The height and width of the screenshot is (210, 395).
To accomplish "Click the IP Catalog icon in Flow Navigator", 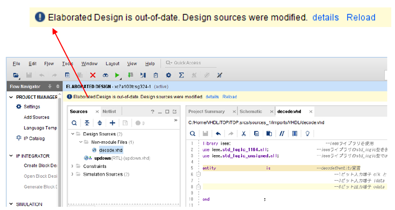I will [18, 138].
